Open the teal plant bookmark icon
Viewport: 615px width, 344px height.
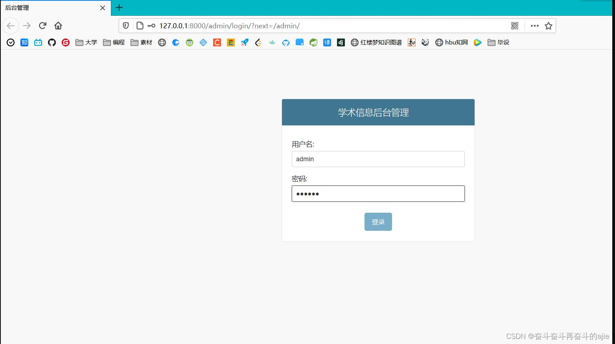point(272,42)
